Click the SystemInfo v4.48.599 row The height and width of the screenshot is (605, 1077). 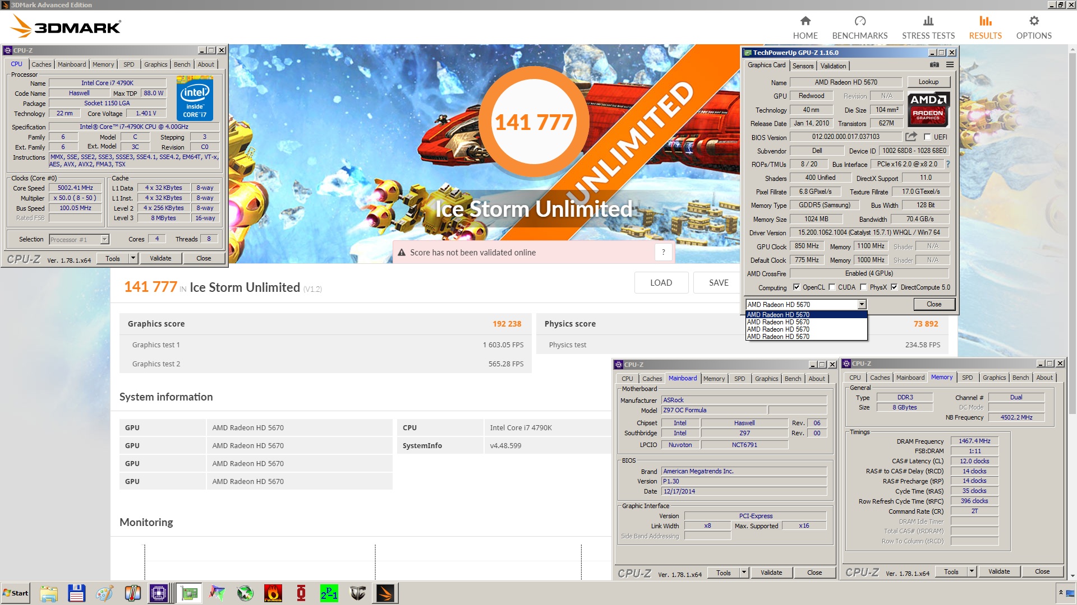pos(504,445)
